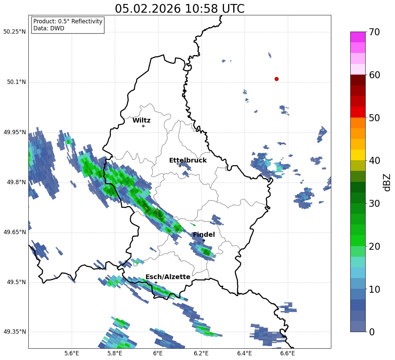
Task: Click the dark maroon colorbar segment below 60
Action: [358, 80]
